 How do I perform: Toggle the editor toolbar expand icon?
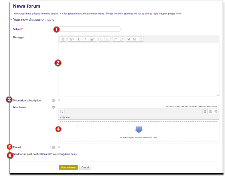(63, 39)
